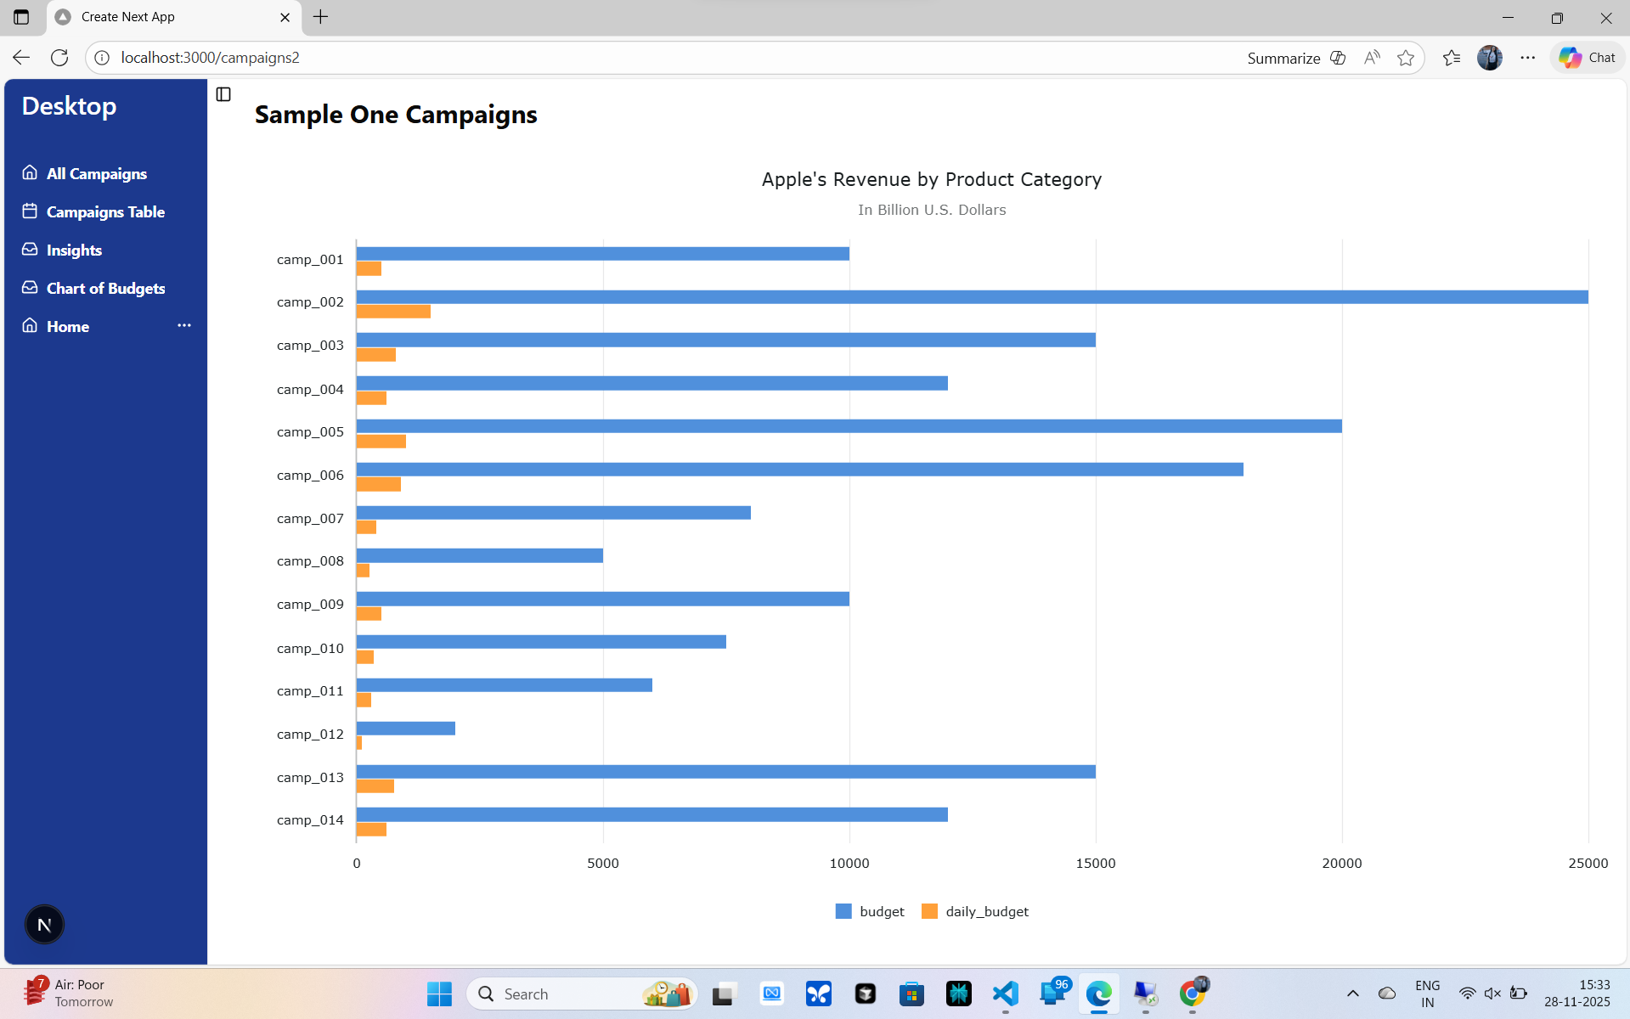Add page to favorites star icon
The width and height of the screenshot is (1630, 1019).
1406,58
